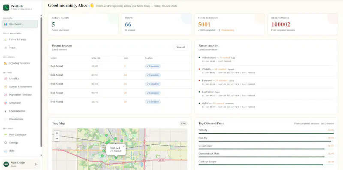Click Complete status for 03:55 session
Screen dimensions: 343x170
coord(153,75)
